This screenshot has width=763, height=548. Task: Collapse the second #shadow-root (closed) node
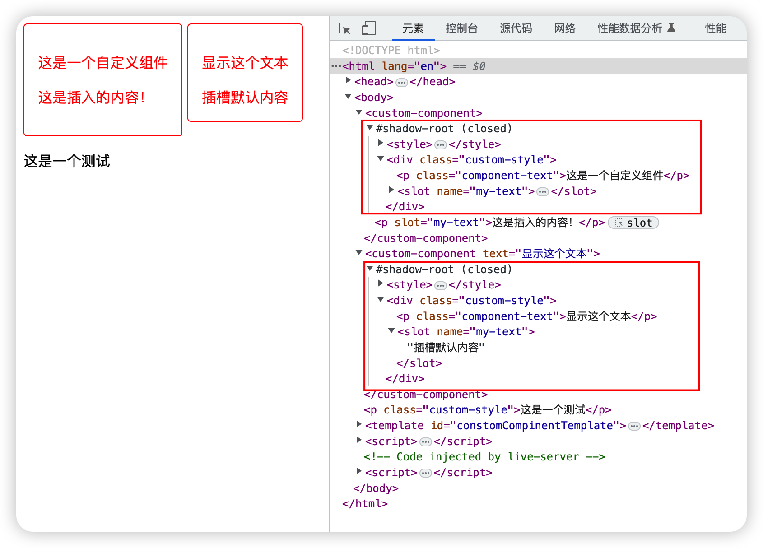point(370,268)
